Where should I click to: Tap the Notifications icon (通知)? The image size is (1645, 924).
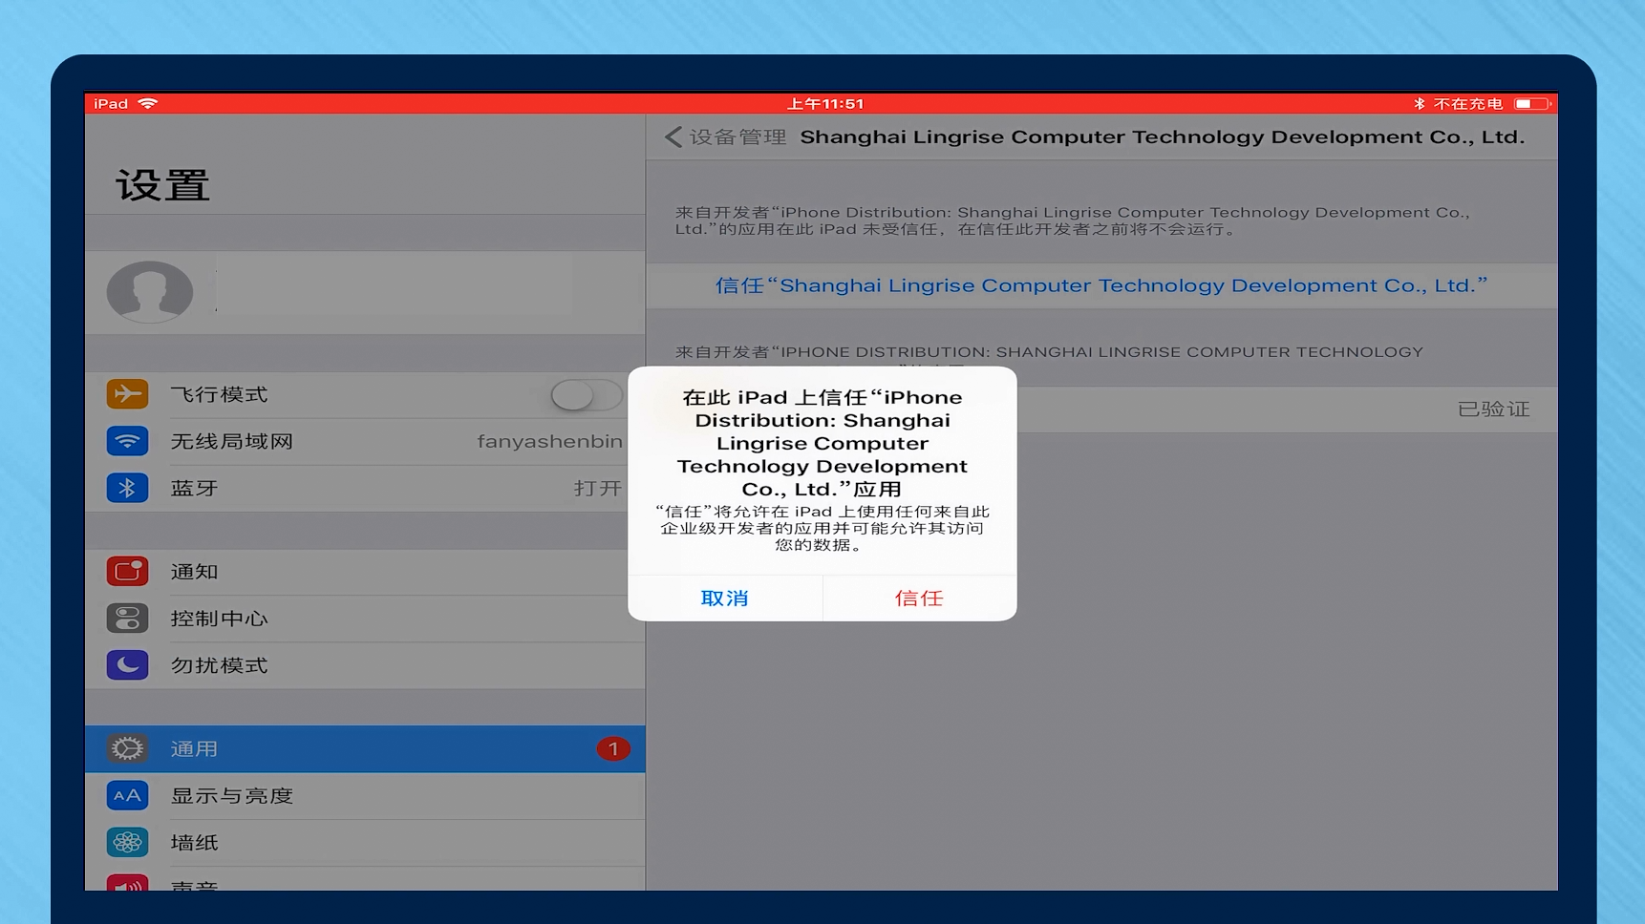pyautogui.click(x=127, y=571)
